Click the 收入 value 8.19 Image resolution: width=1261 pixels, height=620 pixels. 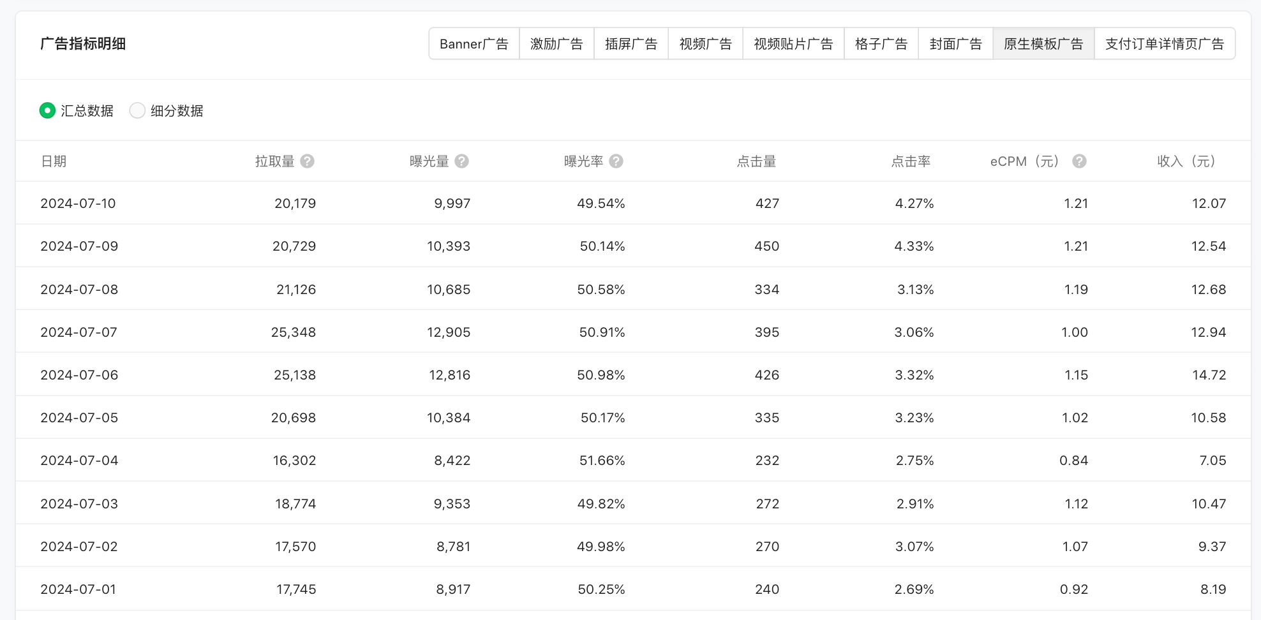1213,589
